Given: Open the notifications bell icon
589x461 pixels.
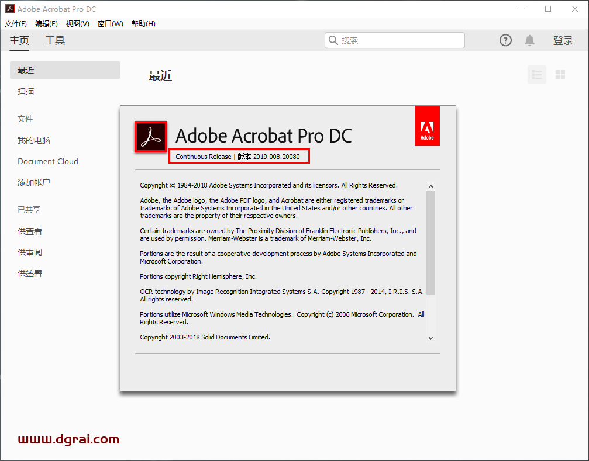Looking at the screenshot, I should [x=529, y=40].
